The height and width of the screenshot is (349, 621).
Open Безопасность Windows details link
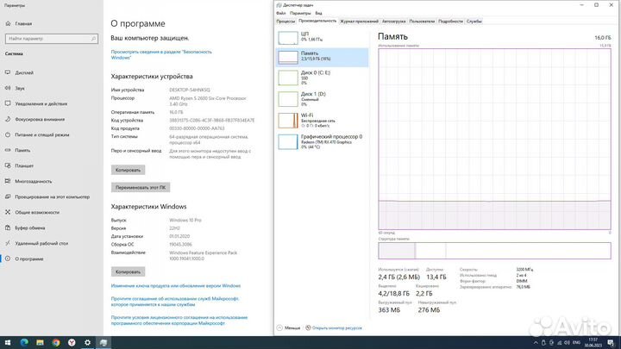point(161,54)
